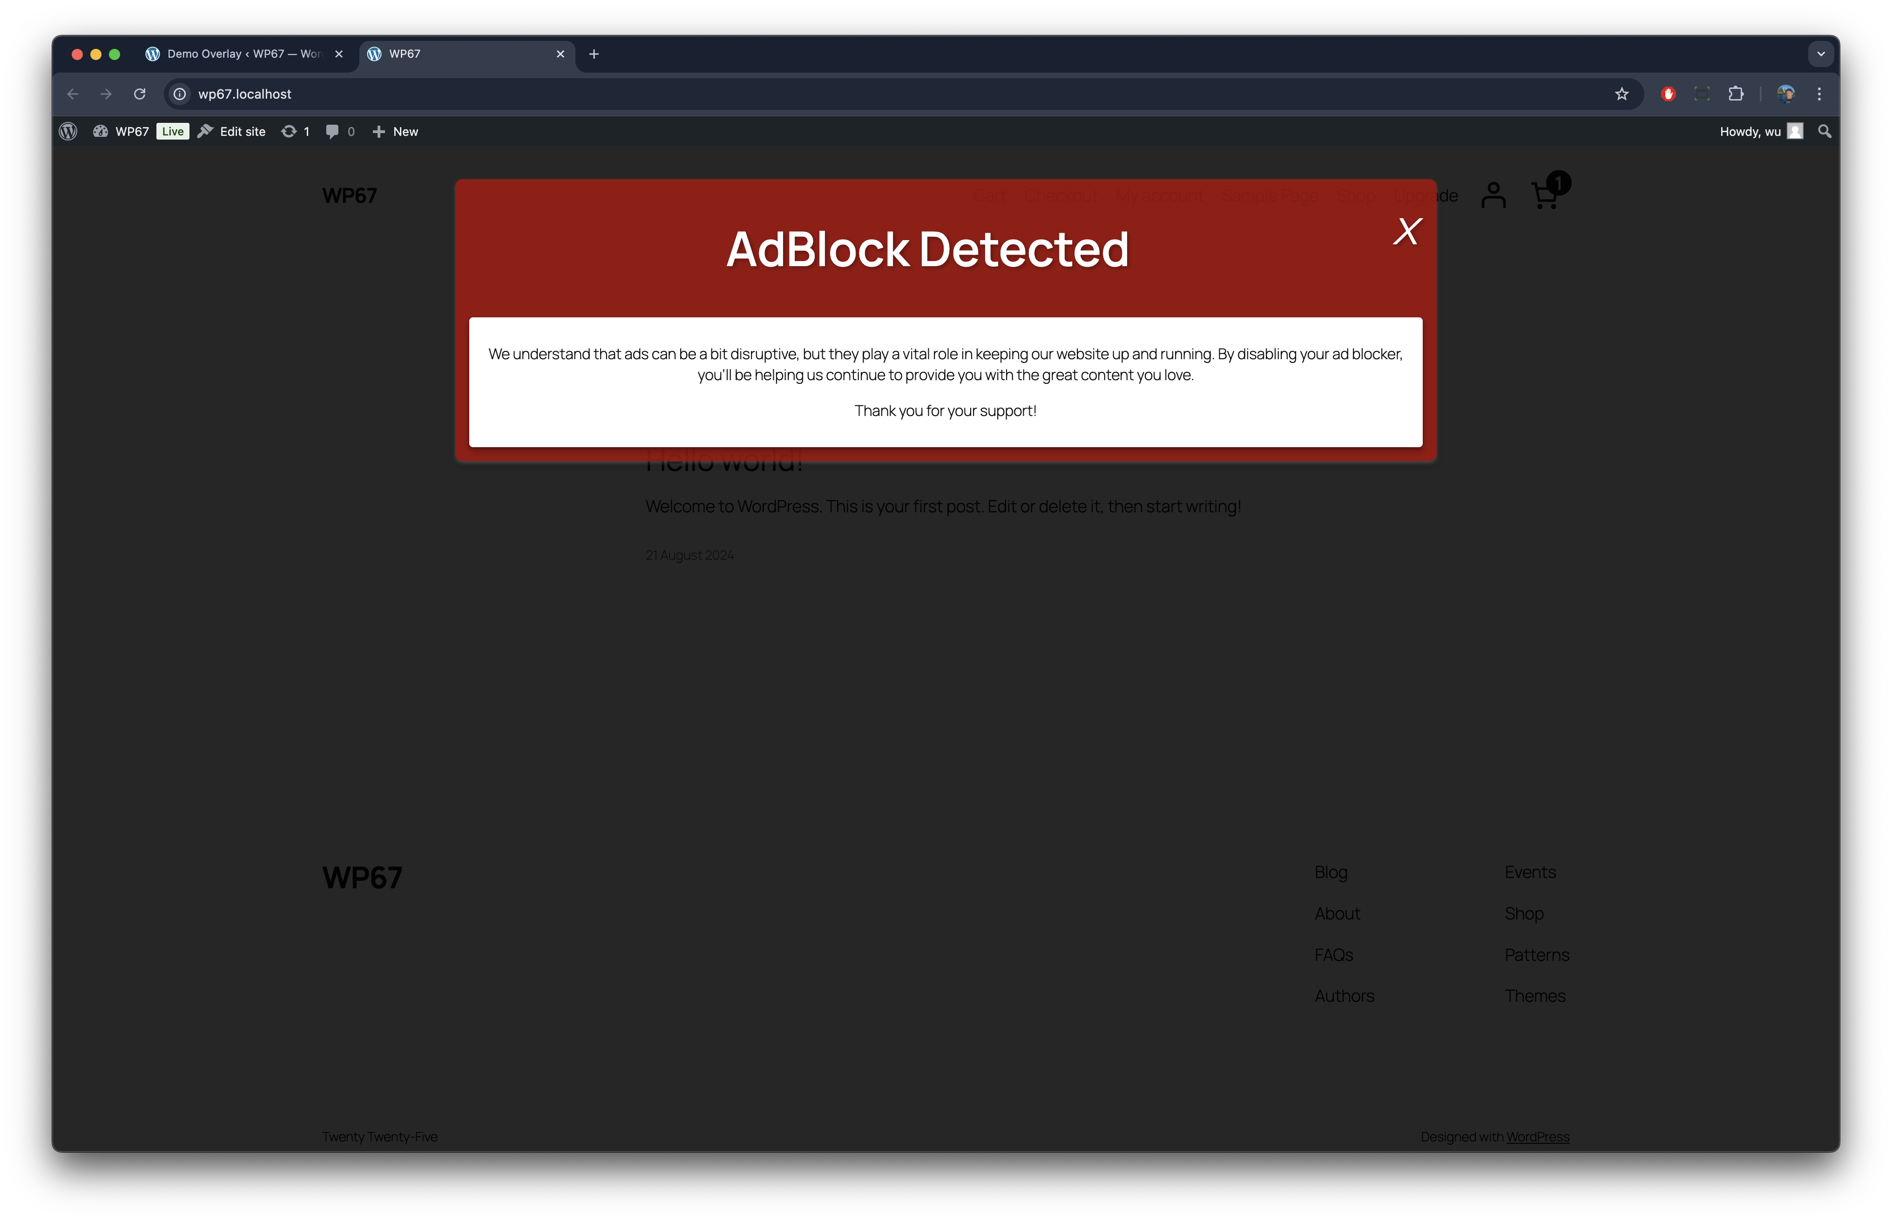Open the FAQs footer link

(1333, 954)
